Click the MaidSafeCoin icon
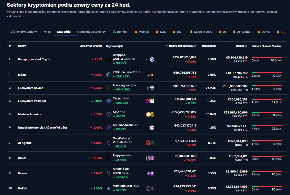This screenshot has height=195, width=290. (109, 188)
